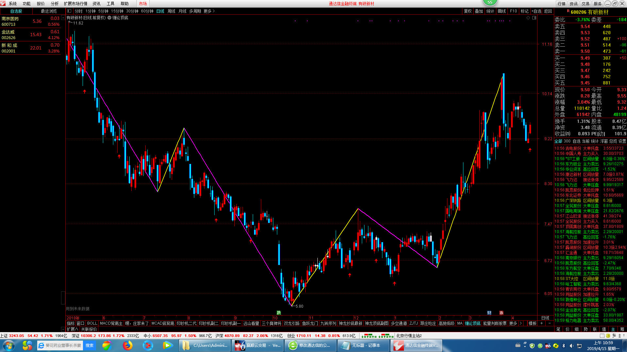Screen dimensions: 627x352
Task: Click the diamond icon at chart top right
Action: coord(528,18)
